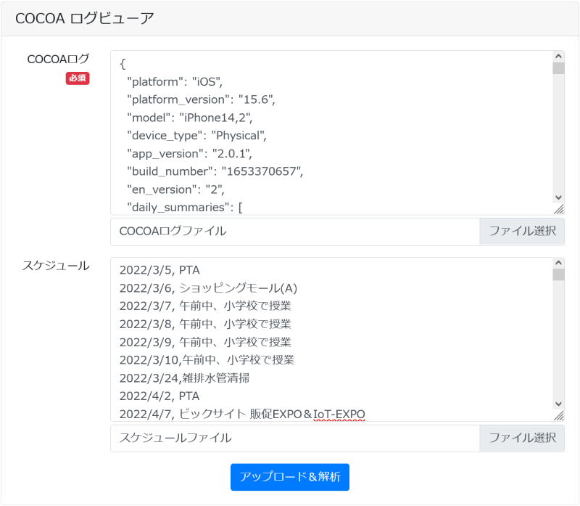The width and height of the screenshot is (580, 506).
Task: Click the "model": "iPhone14,2" line
Action: point(189,118)
